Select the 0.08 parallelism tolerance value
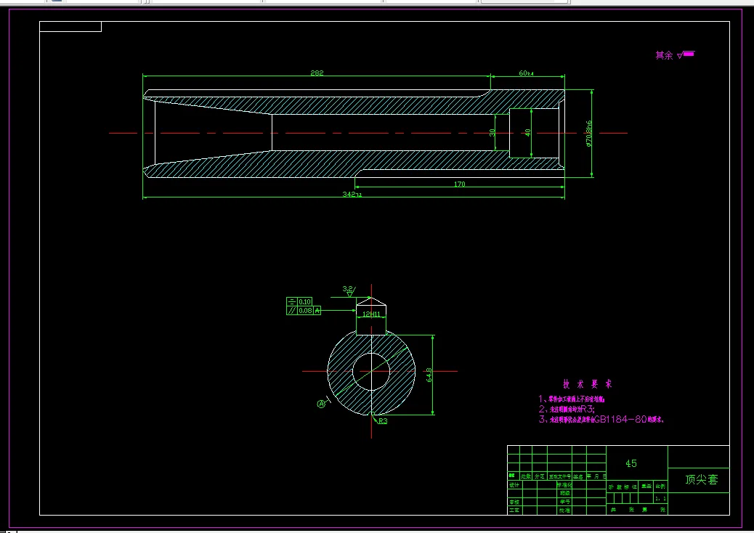The image size is (754, 533). [305, 311]
